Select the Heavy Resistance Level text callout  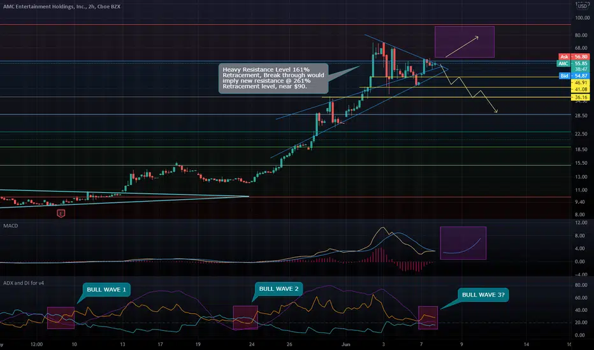(x=273, y=78)
